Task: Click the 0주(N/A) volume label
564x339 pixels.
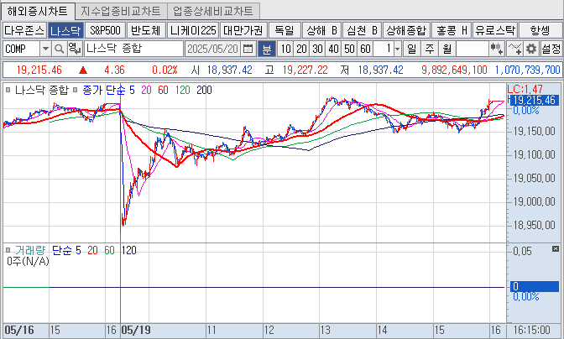Action: 28,261
